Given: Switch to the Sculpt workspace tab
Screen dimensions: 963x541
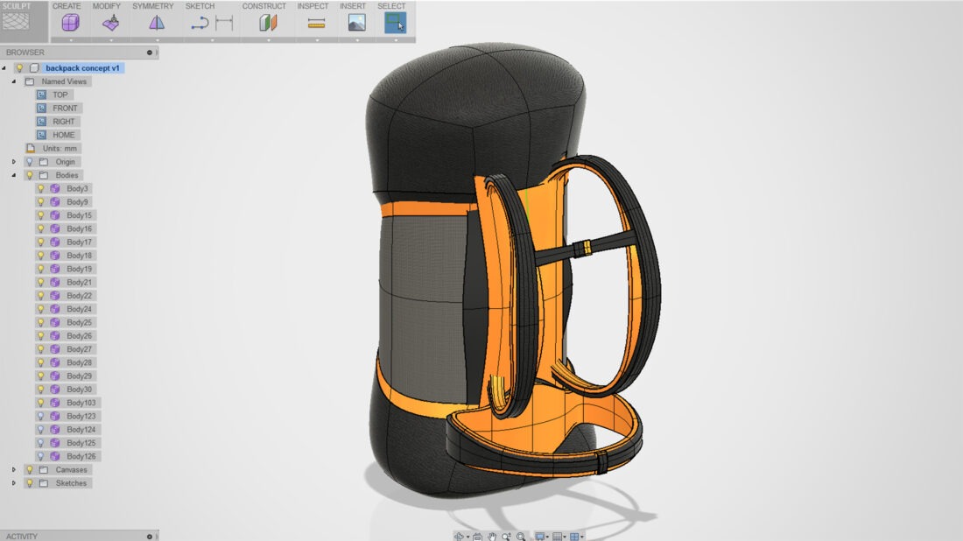Looking at the screenshot, I should (x=18, y=19).
